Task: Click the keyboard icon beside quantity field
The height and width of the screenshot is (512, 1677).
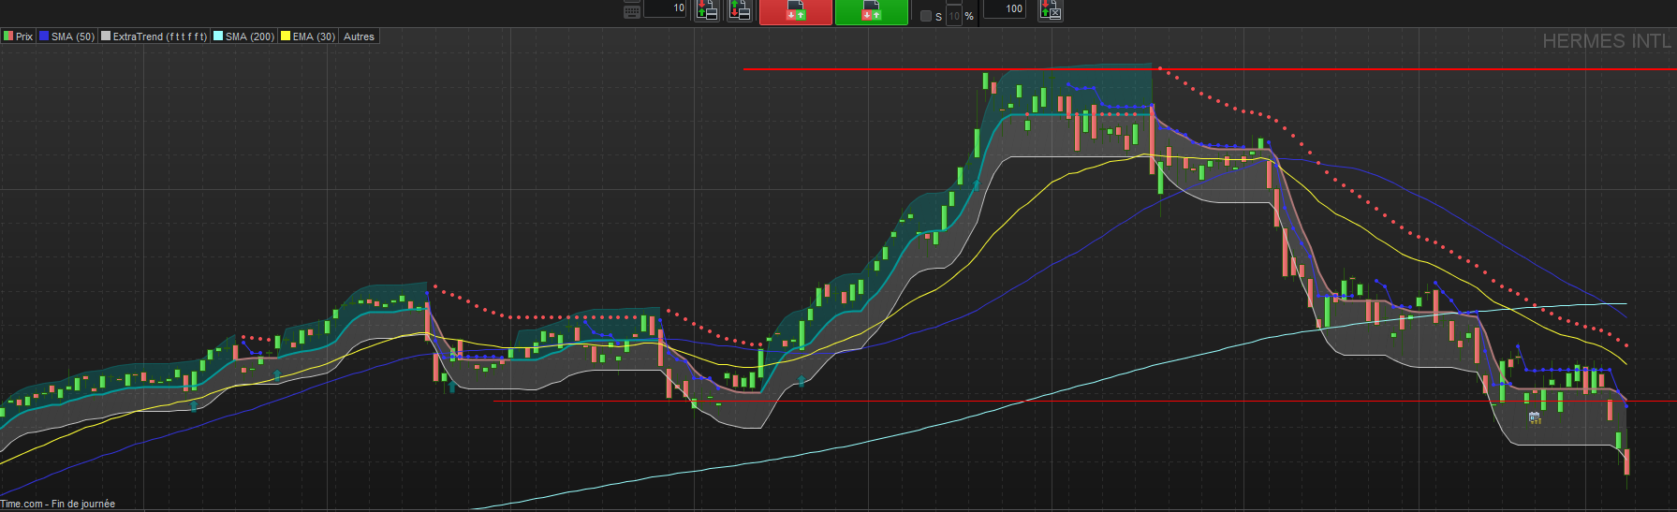Action: (632, 11)
